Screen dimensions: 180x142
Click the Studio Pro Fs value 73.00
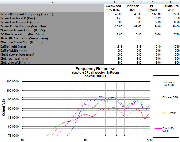(176, 14)
